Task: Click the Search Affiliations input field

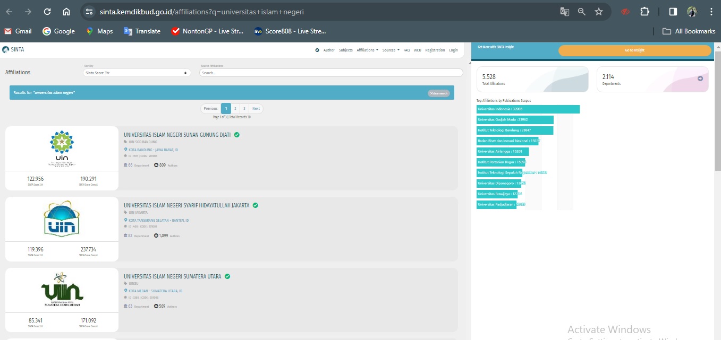Action: coord(330,73)
